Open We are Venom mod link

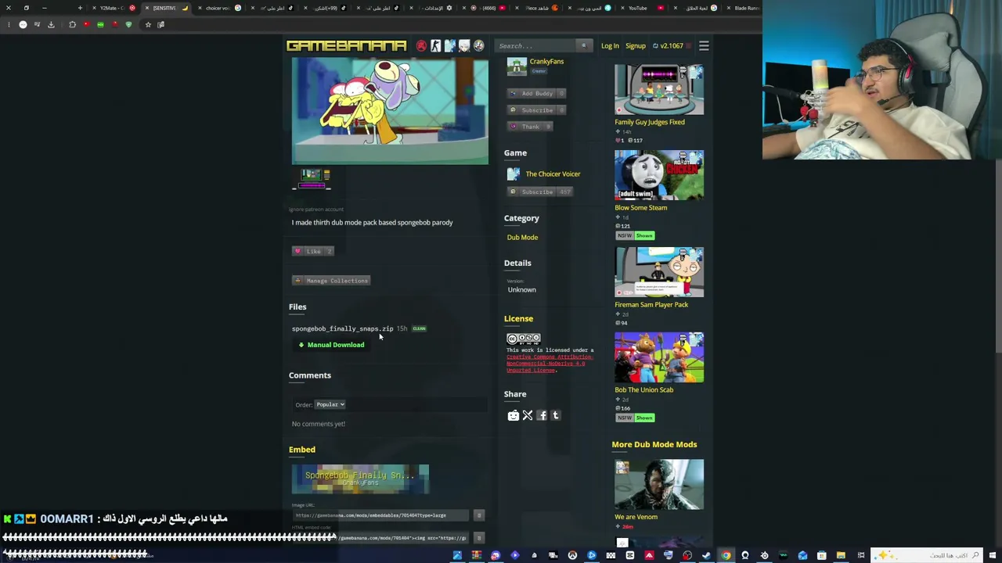(636, 517)
